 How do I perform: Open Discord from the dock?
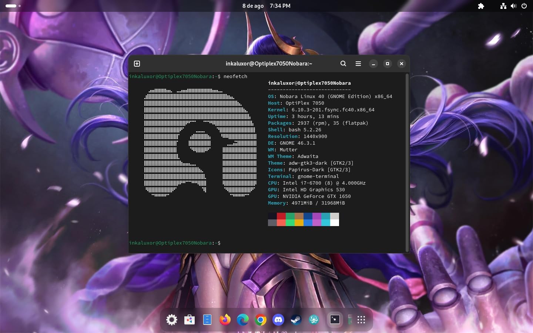[x=278, y=320]
